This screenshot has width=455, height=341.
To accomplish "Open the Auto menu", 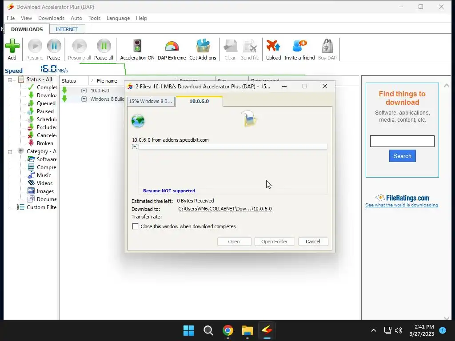I will (76, 18).
